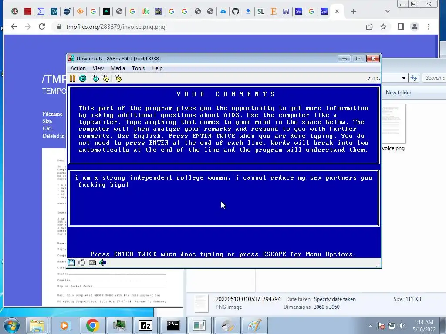Switch to Chrome in taskbar
Image resolution: width=446 pixels, height=334 pixels.
pos(92,325)
